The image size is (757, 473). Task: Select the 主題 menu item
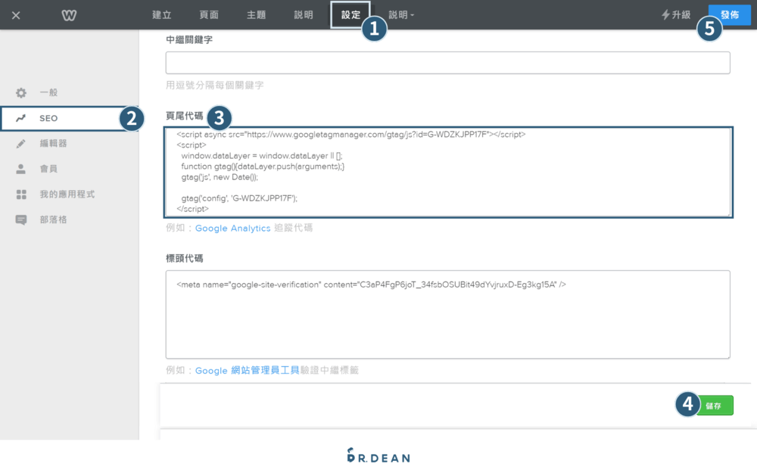(x=255, y=14)
